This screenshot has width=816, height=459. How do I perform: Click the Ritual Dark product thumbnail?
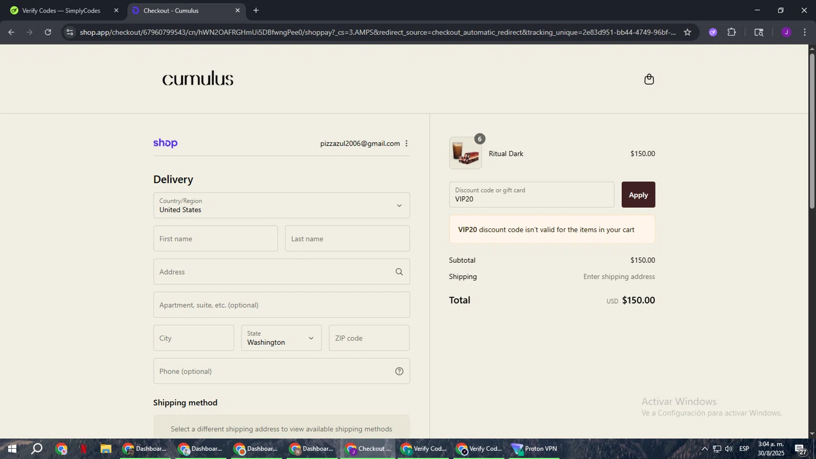(466, 153)
